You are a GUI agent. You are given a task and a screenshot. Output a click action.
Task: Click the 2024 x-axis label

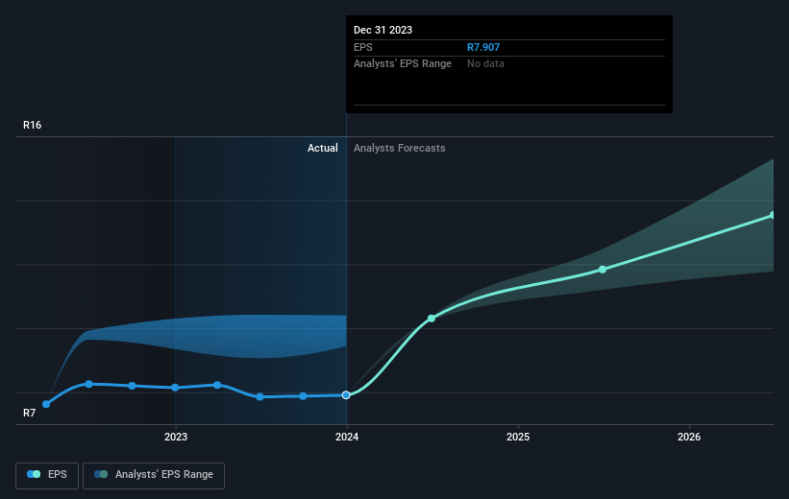pos(347,437)
